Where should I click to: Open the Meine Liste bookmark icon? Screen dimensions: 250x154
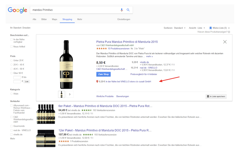pyautogui.click(x=210, y=28)
